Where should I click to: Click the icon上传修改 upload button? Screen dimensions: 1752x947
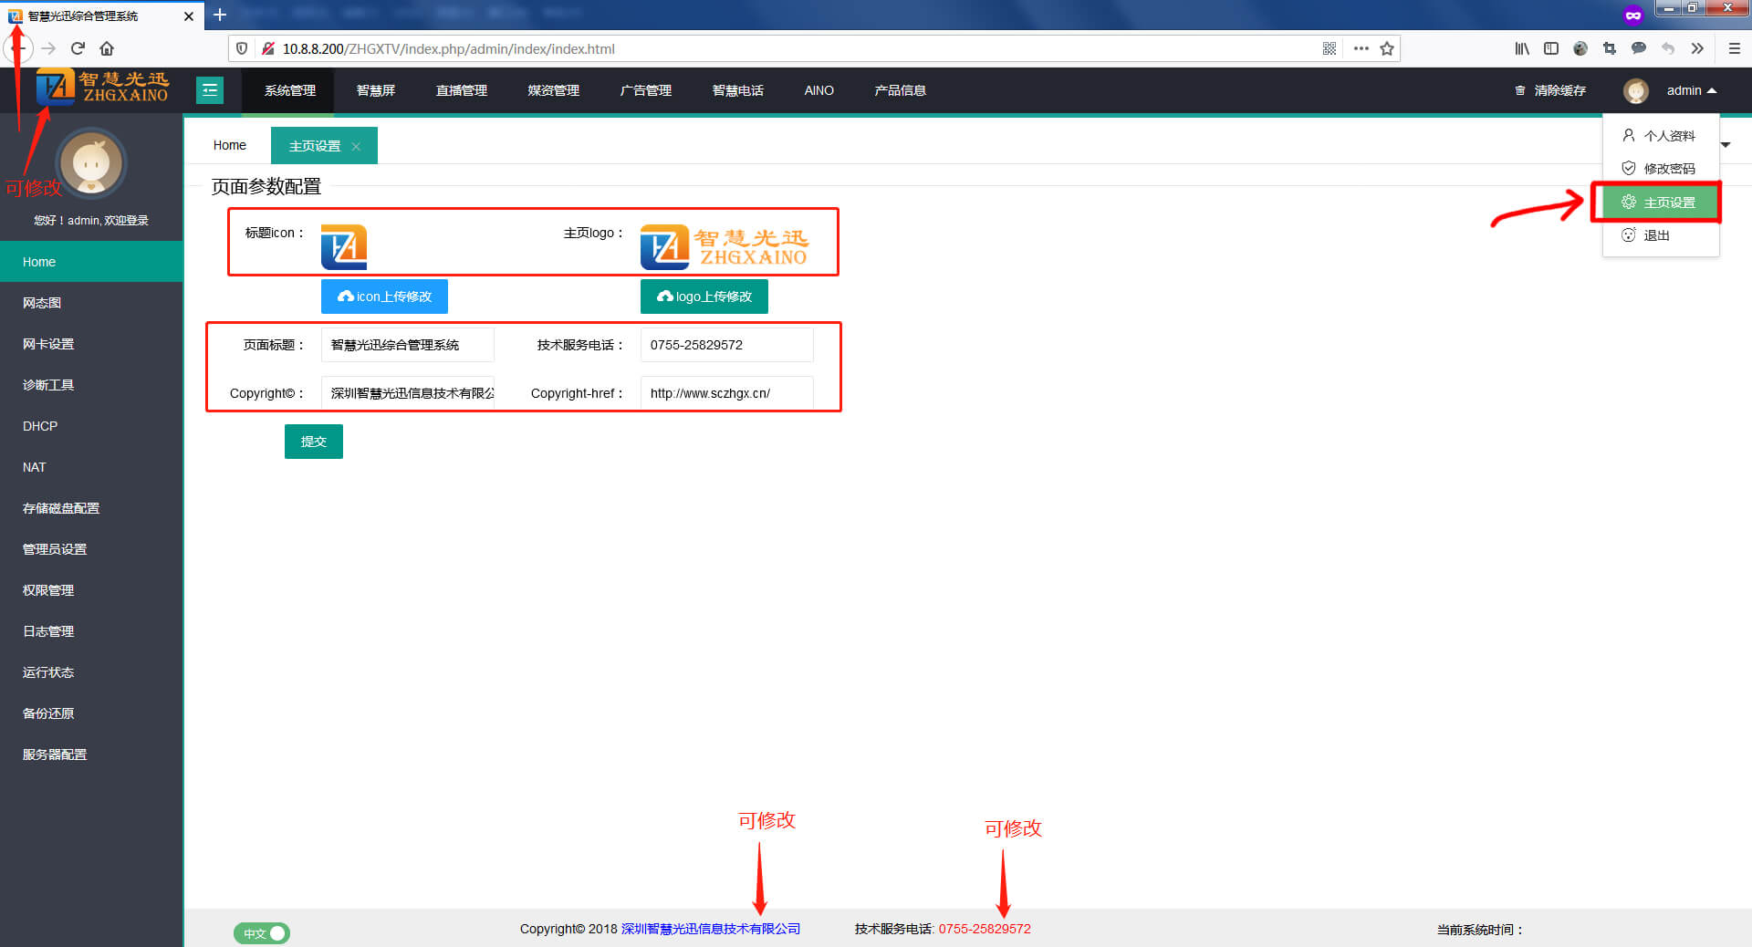(384, 297)
